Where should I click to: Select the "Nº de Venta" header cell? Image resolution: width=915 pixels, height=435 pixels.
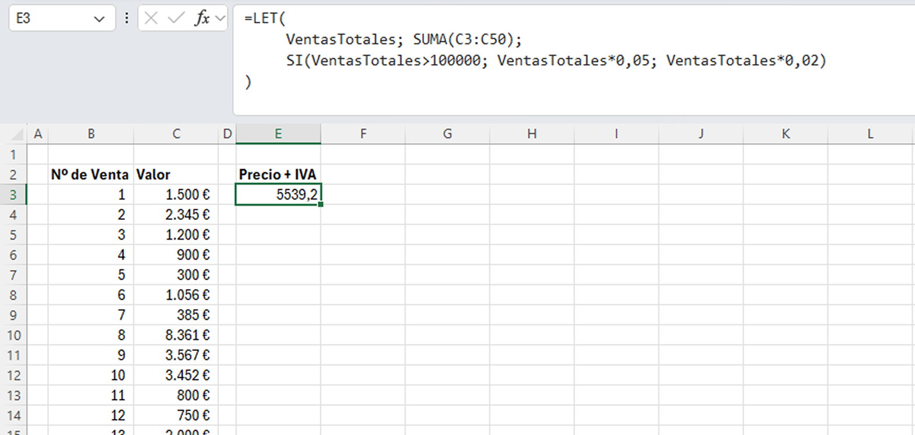[90, 174]
